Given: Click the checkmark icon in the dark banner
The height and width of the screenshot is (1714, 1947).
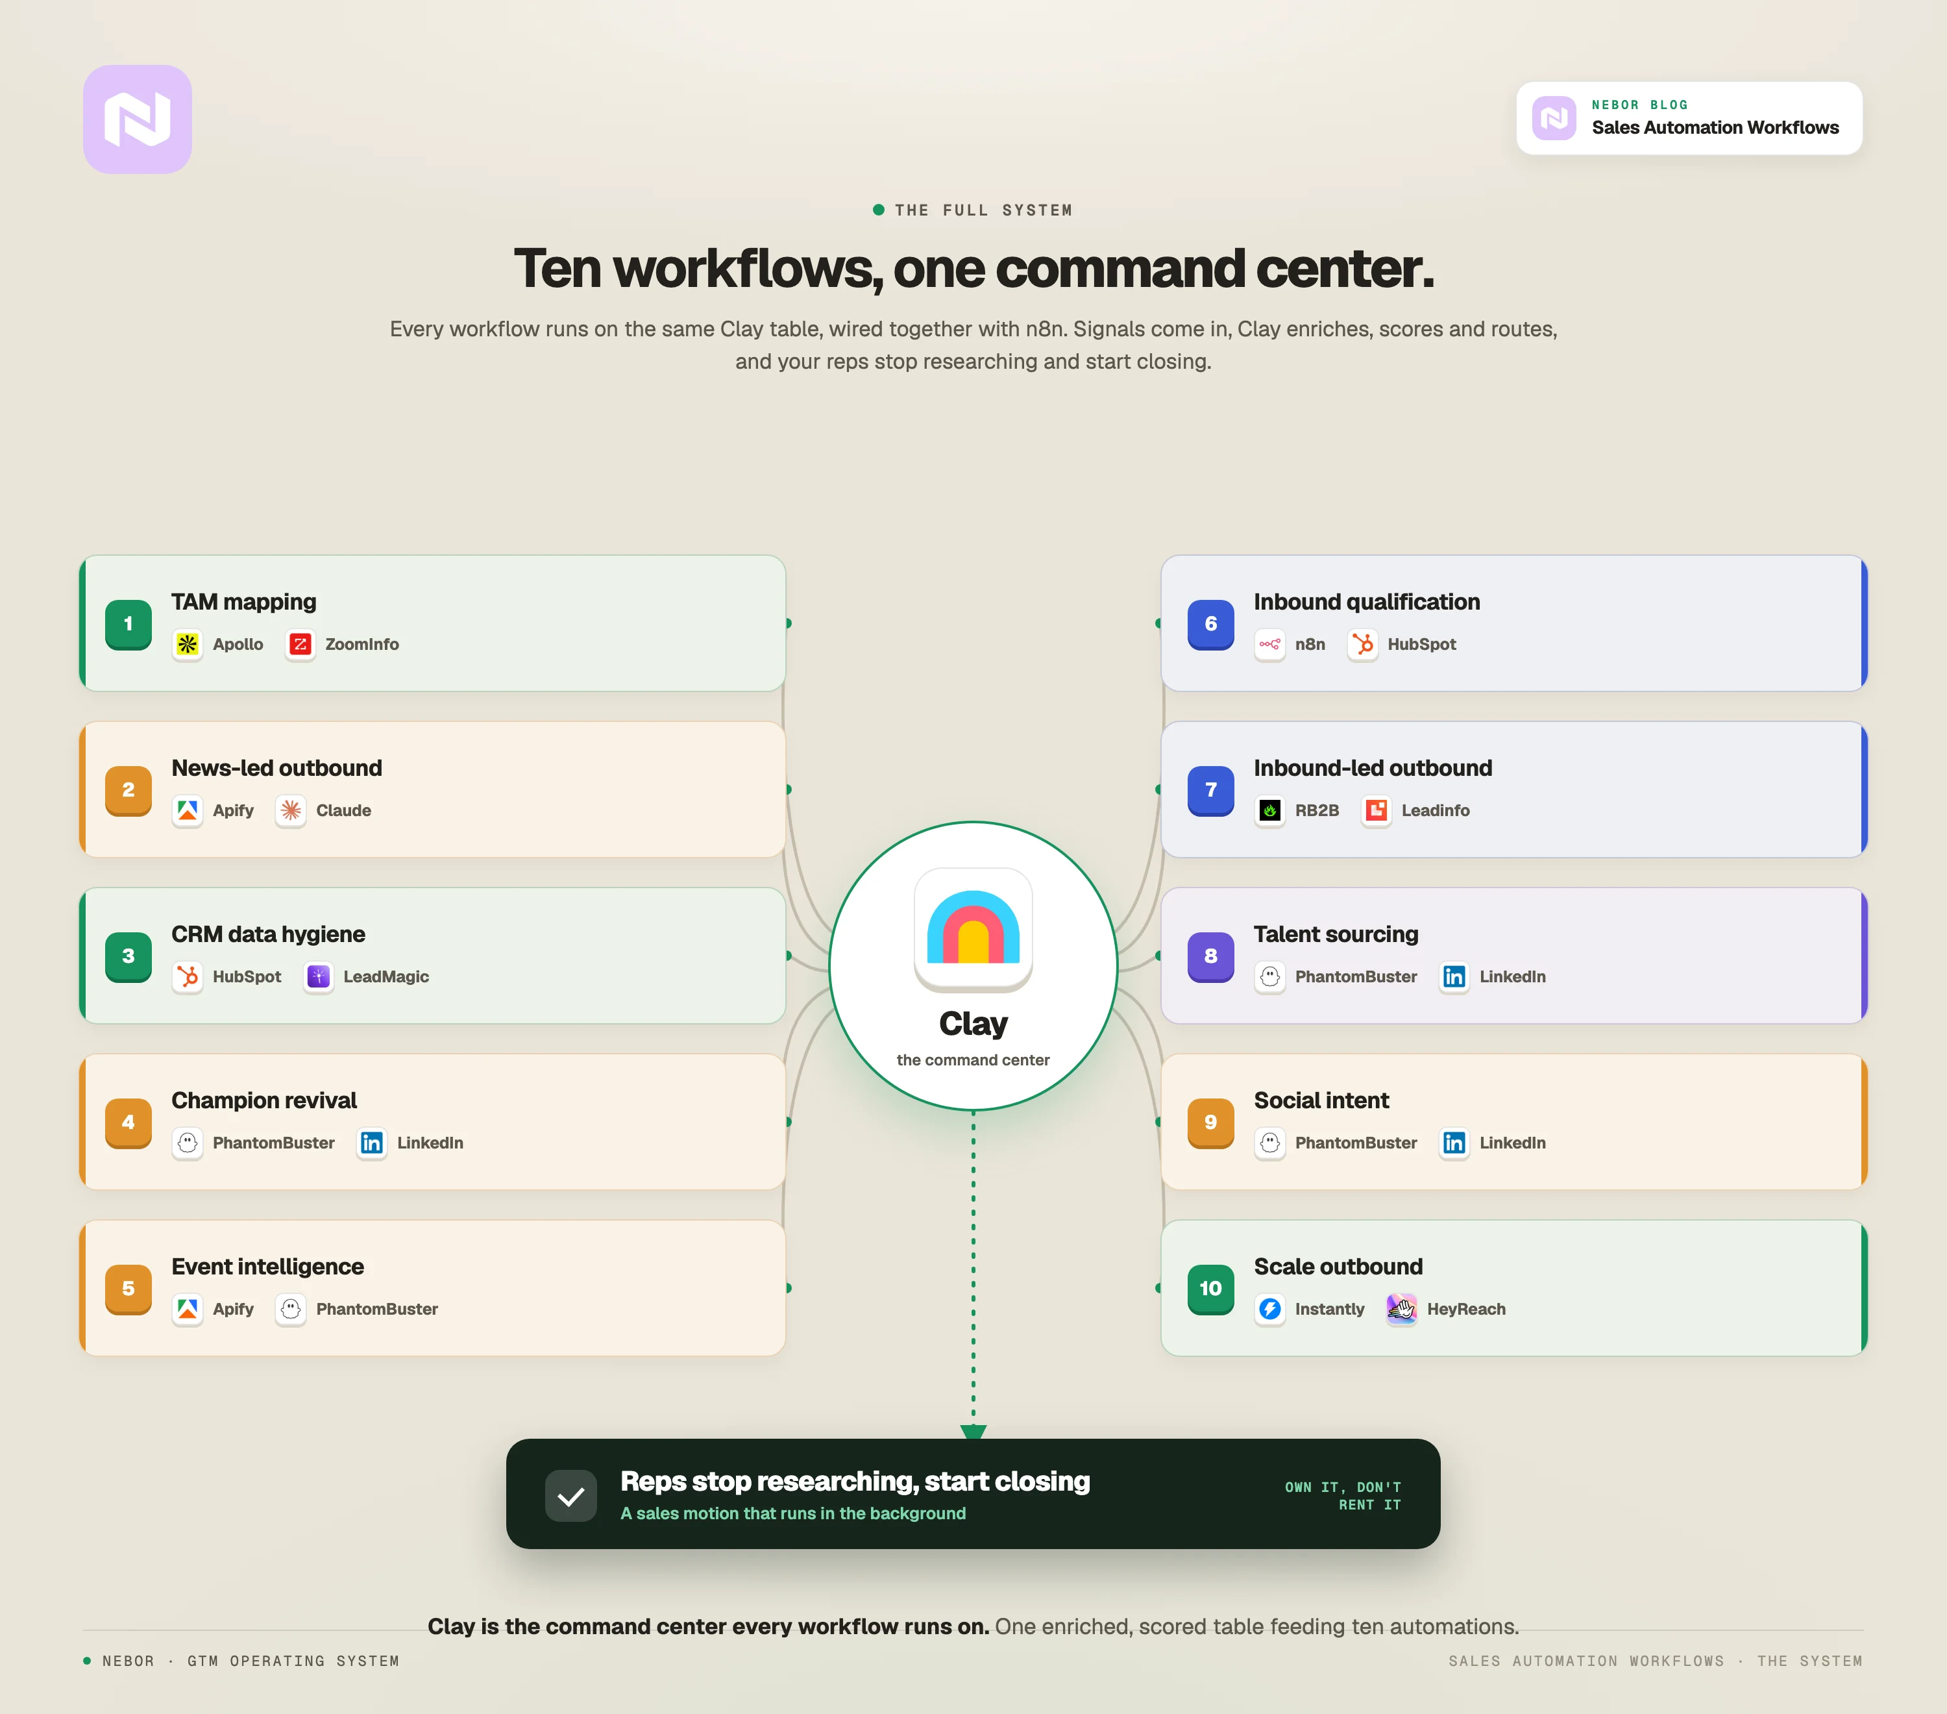Looking at the screenshot, I should [x=570, y=1496].
